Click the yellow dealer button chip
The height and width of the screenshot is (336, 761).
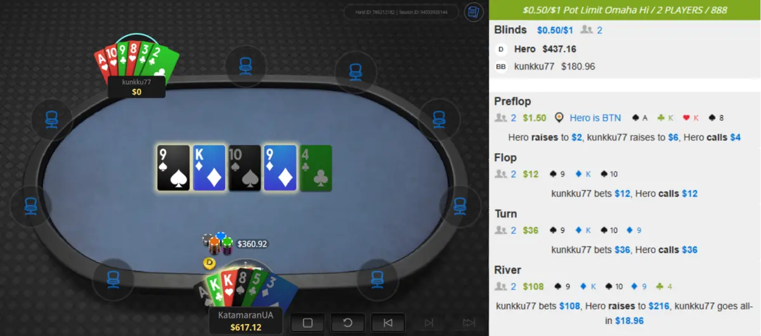[209, 262]
